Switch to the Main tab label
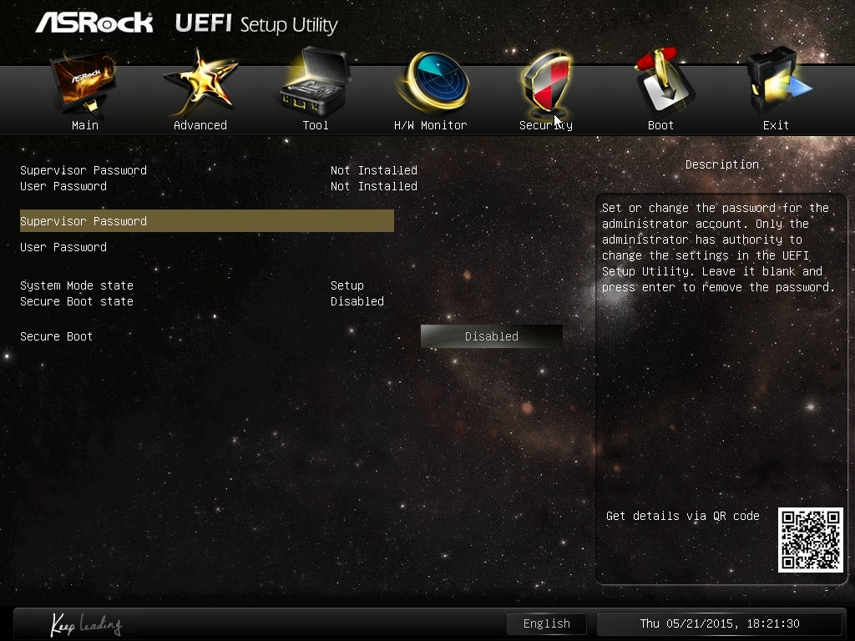855x641 pixels. pos(85,125)
